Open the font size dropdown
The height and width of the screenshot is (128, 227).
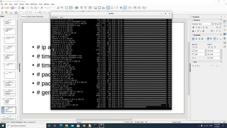click(220, 24)
